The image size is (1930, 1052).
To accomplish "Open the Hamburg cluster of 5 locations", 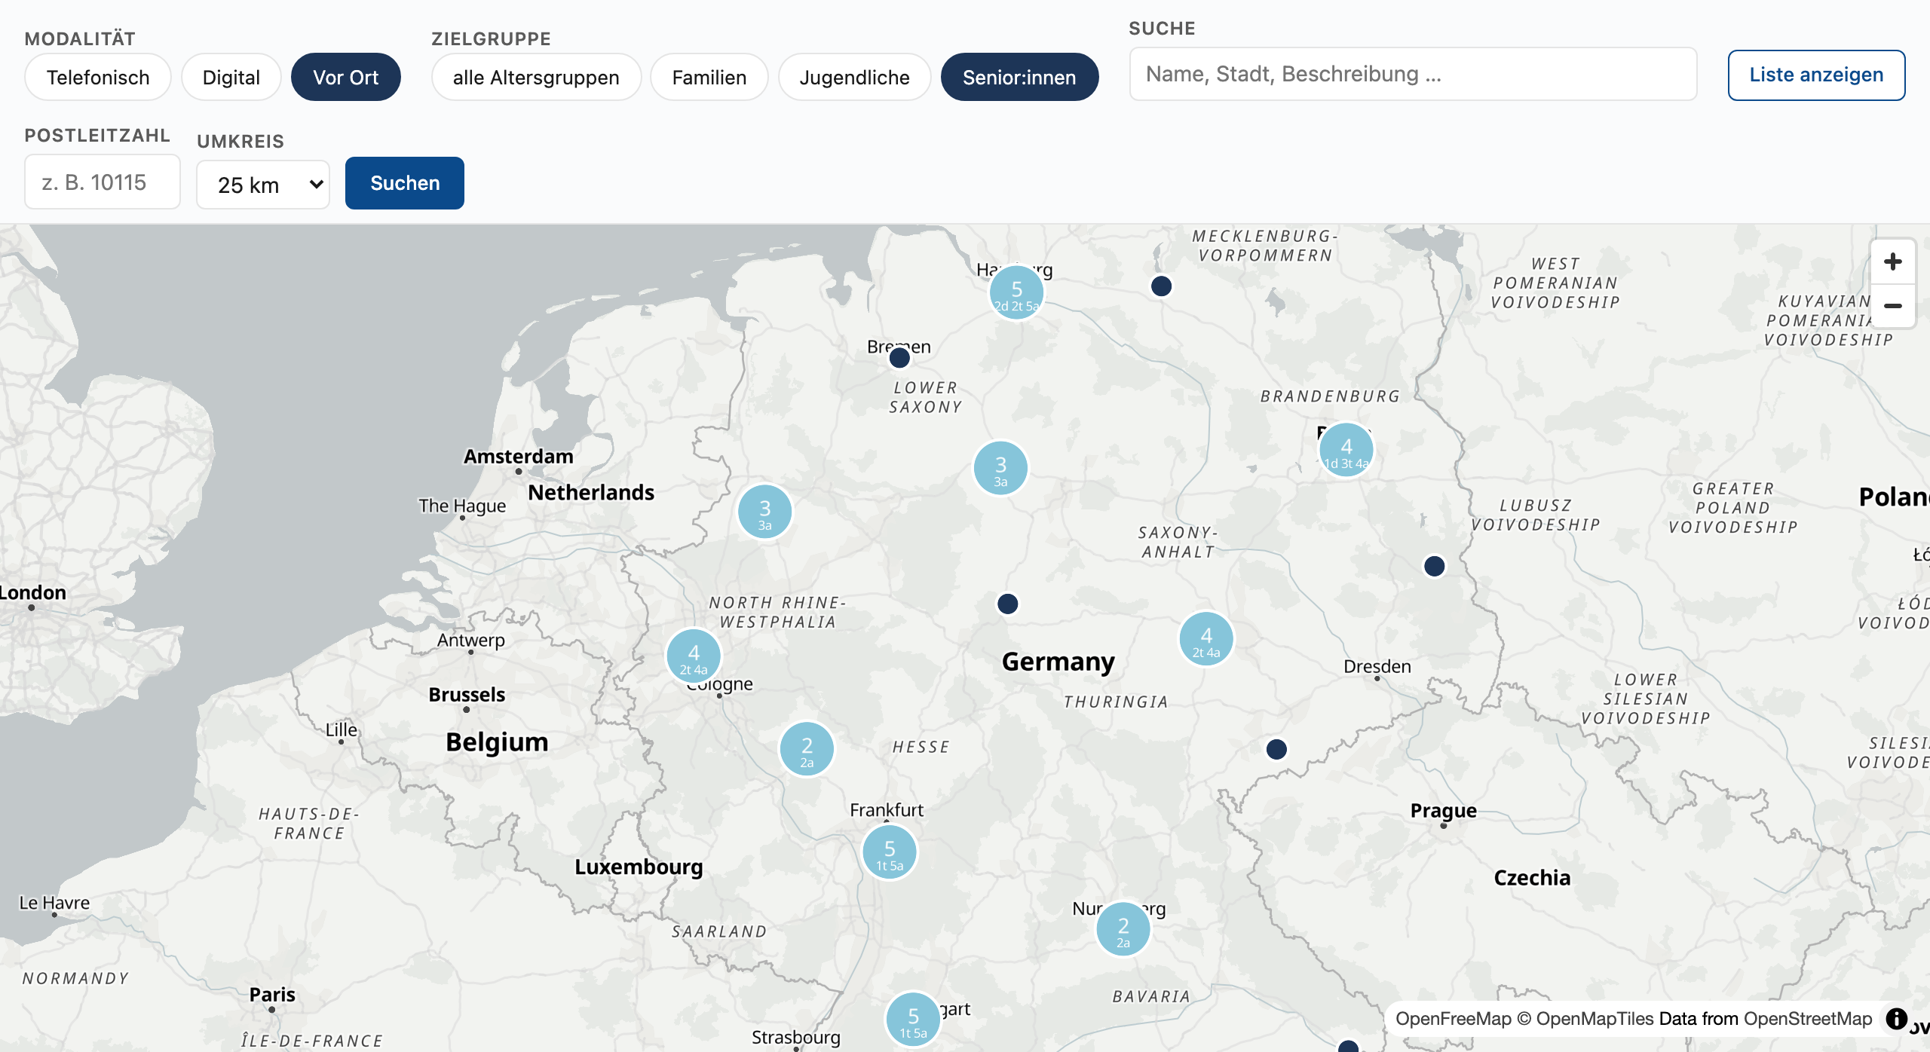I will coord(1016,292).
